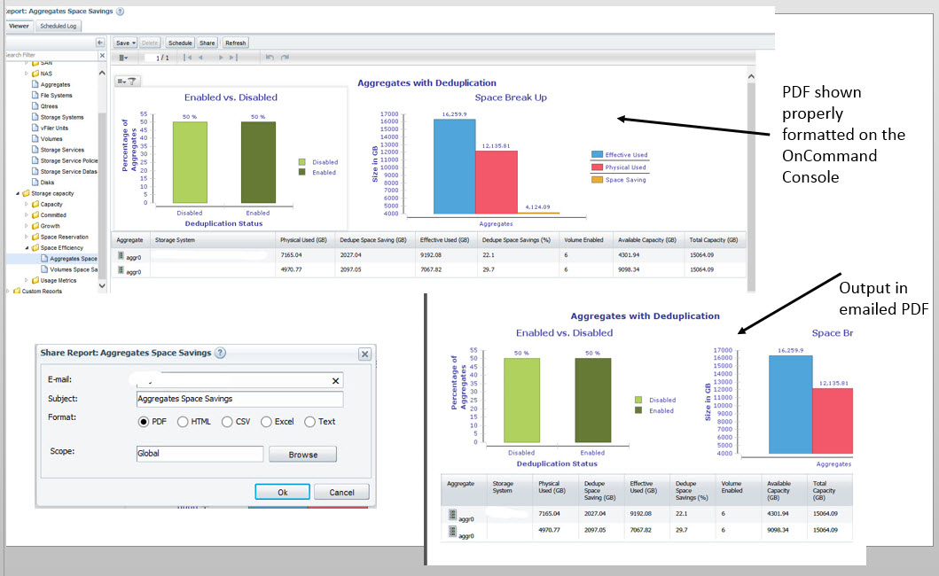This screenshot has width=939, height=576.
Task: Jump to the last report page
Action: point(233,58)
